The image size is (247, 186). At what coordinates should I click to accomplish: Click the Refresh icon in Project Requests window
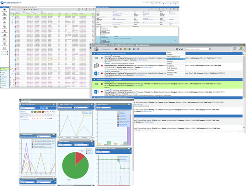[x=241, y=48]
